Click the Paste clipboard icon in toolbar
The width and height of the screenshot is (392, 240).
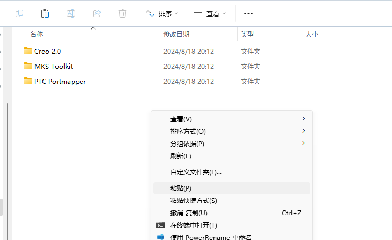pos(45,13)
